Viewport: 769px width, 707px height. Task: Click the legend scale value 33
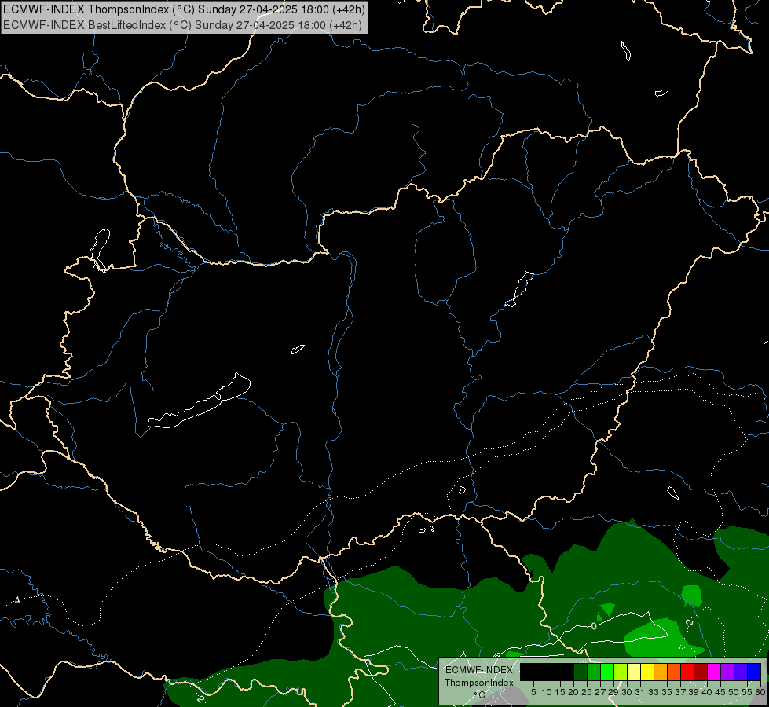tap(654, 692)
